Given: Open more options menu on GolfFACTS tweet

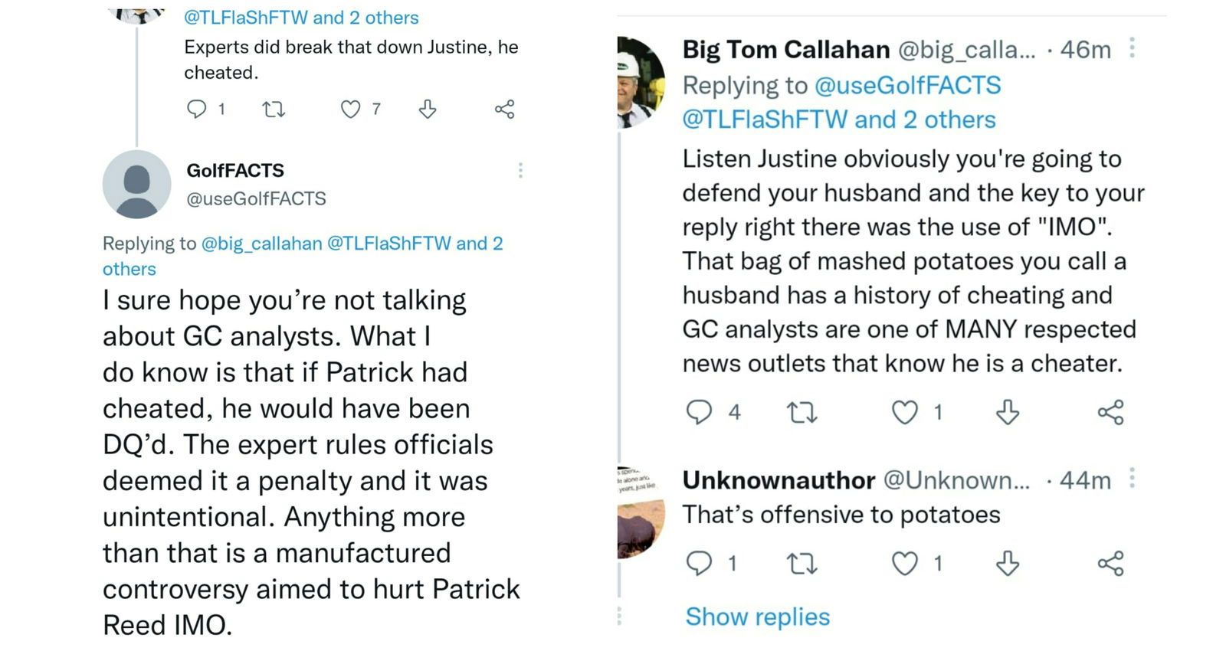Looking at the screenshot, I should [520, 170].
